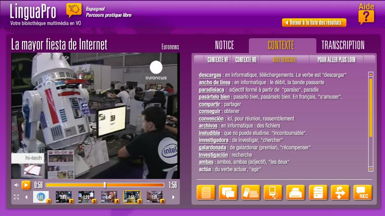Click the glossary word "investigadora"
Image resolution: width=385 pixels, height=216 pixels.
(x=213, y=140)
